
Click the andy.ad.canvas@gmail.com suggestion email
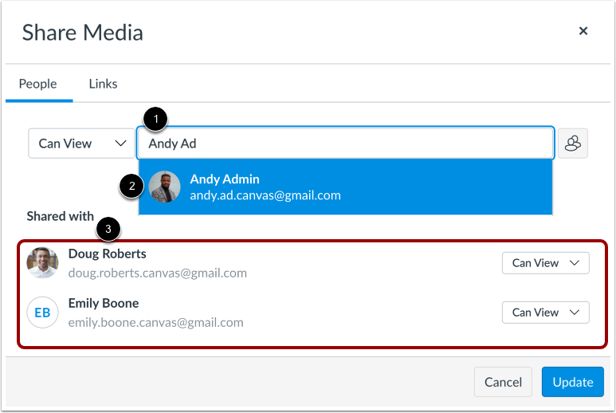click(x=265, y=195)
